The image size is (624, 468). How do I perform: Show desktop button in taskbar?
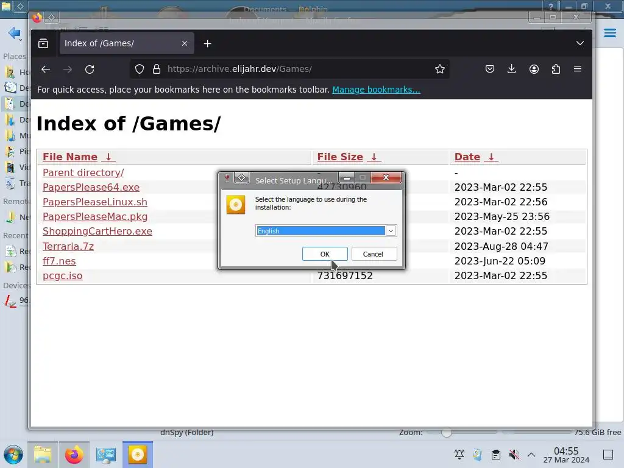coord(608,455)
